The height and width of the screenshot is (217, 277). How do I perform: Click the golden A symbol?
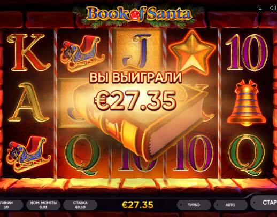click(28, 102)
